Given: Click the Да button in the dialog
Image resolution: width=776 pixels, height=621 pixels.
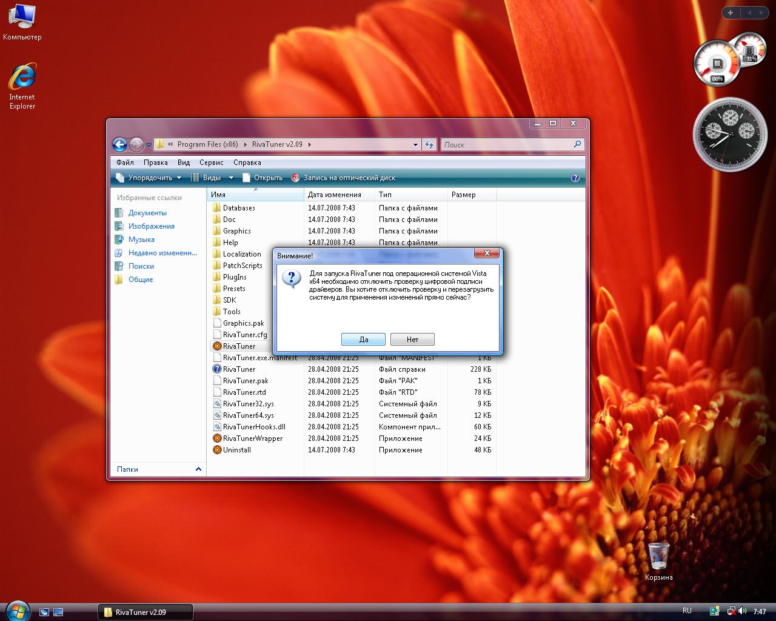Looking at the screenshot, I should (x=363, y=340).
